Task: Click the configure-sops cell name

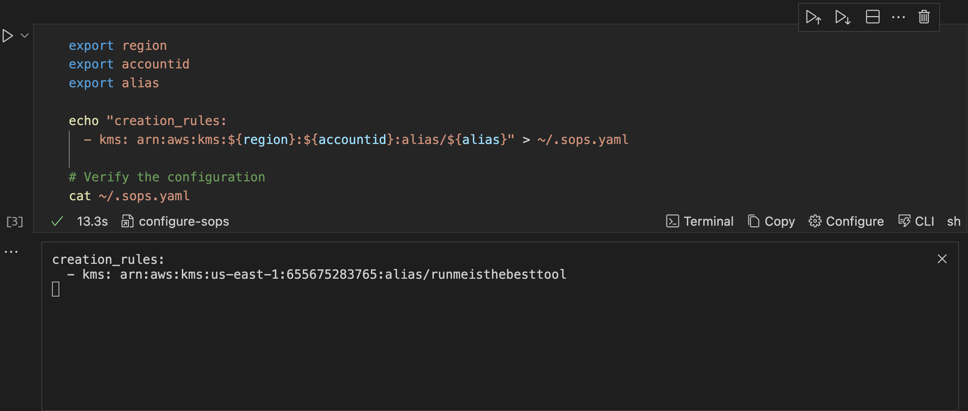Action: pyautogui.click(x=183, y=221)
